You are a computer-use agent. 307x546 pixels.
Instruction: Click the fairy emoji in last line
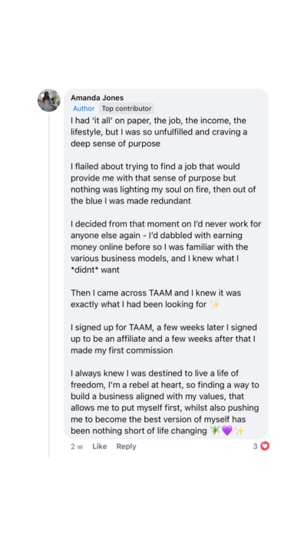click(x=215, y=431)
